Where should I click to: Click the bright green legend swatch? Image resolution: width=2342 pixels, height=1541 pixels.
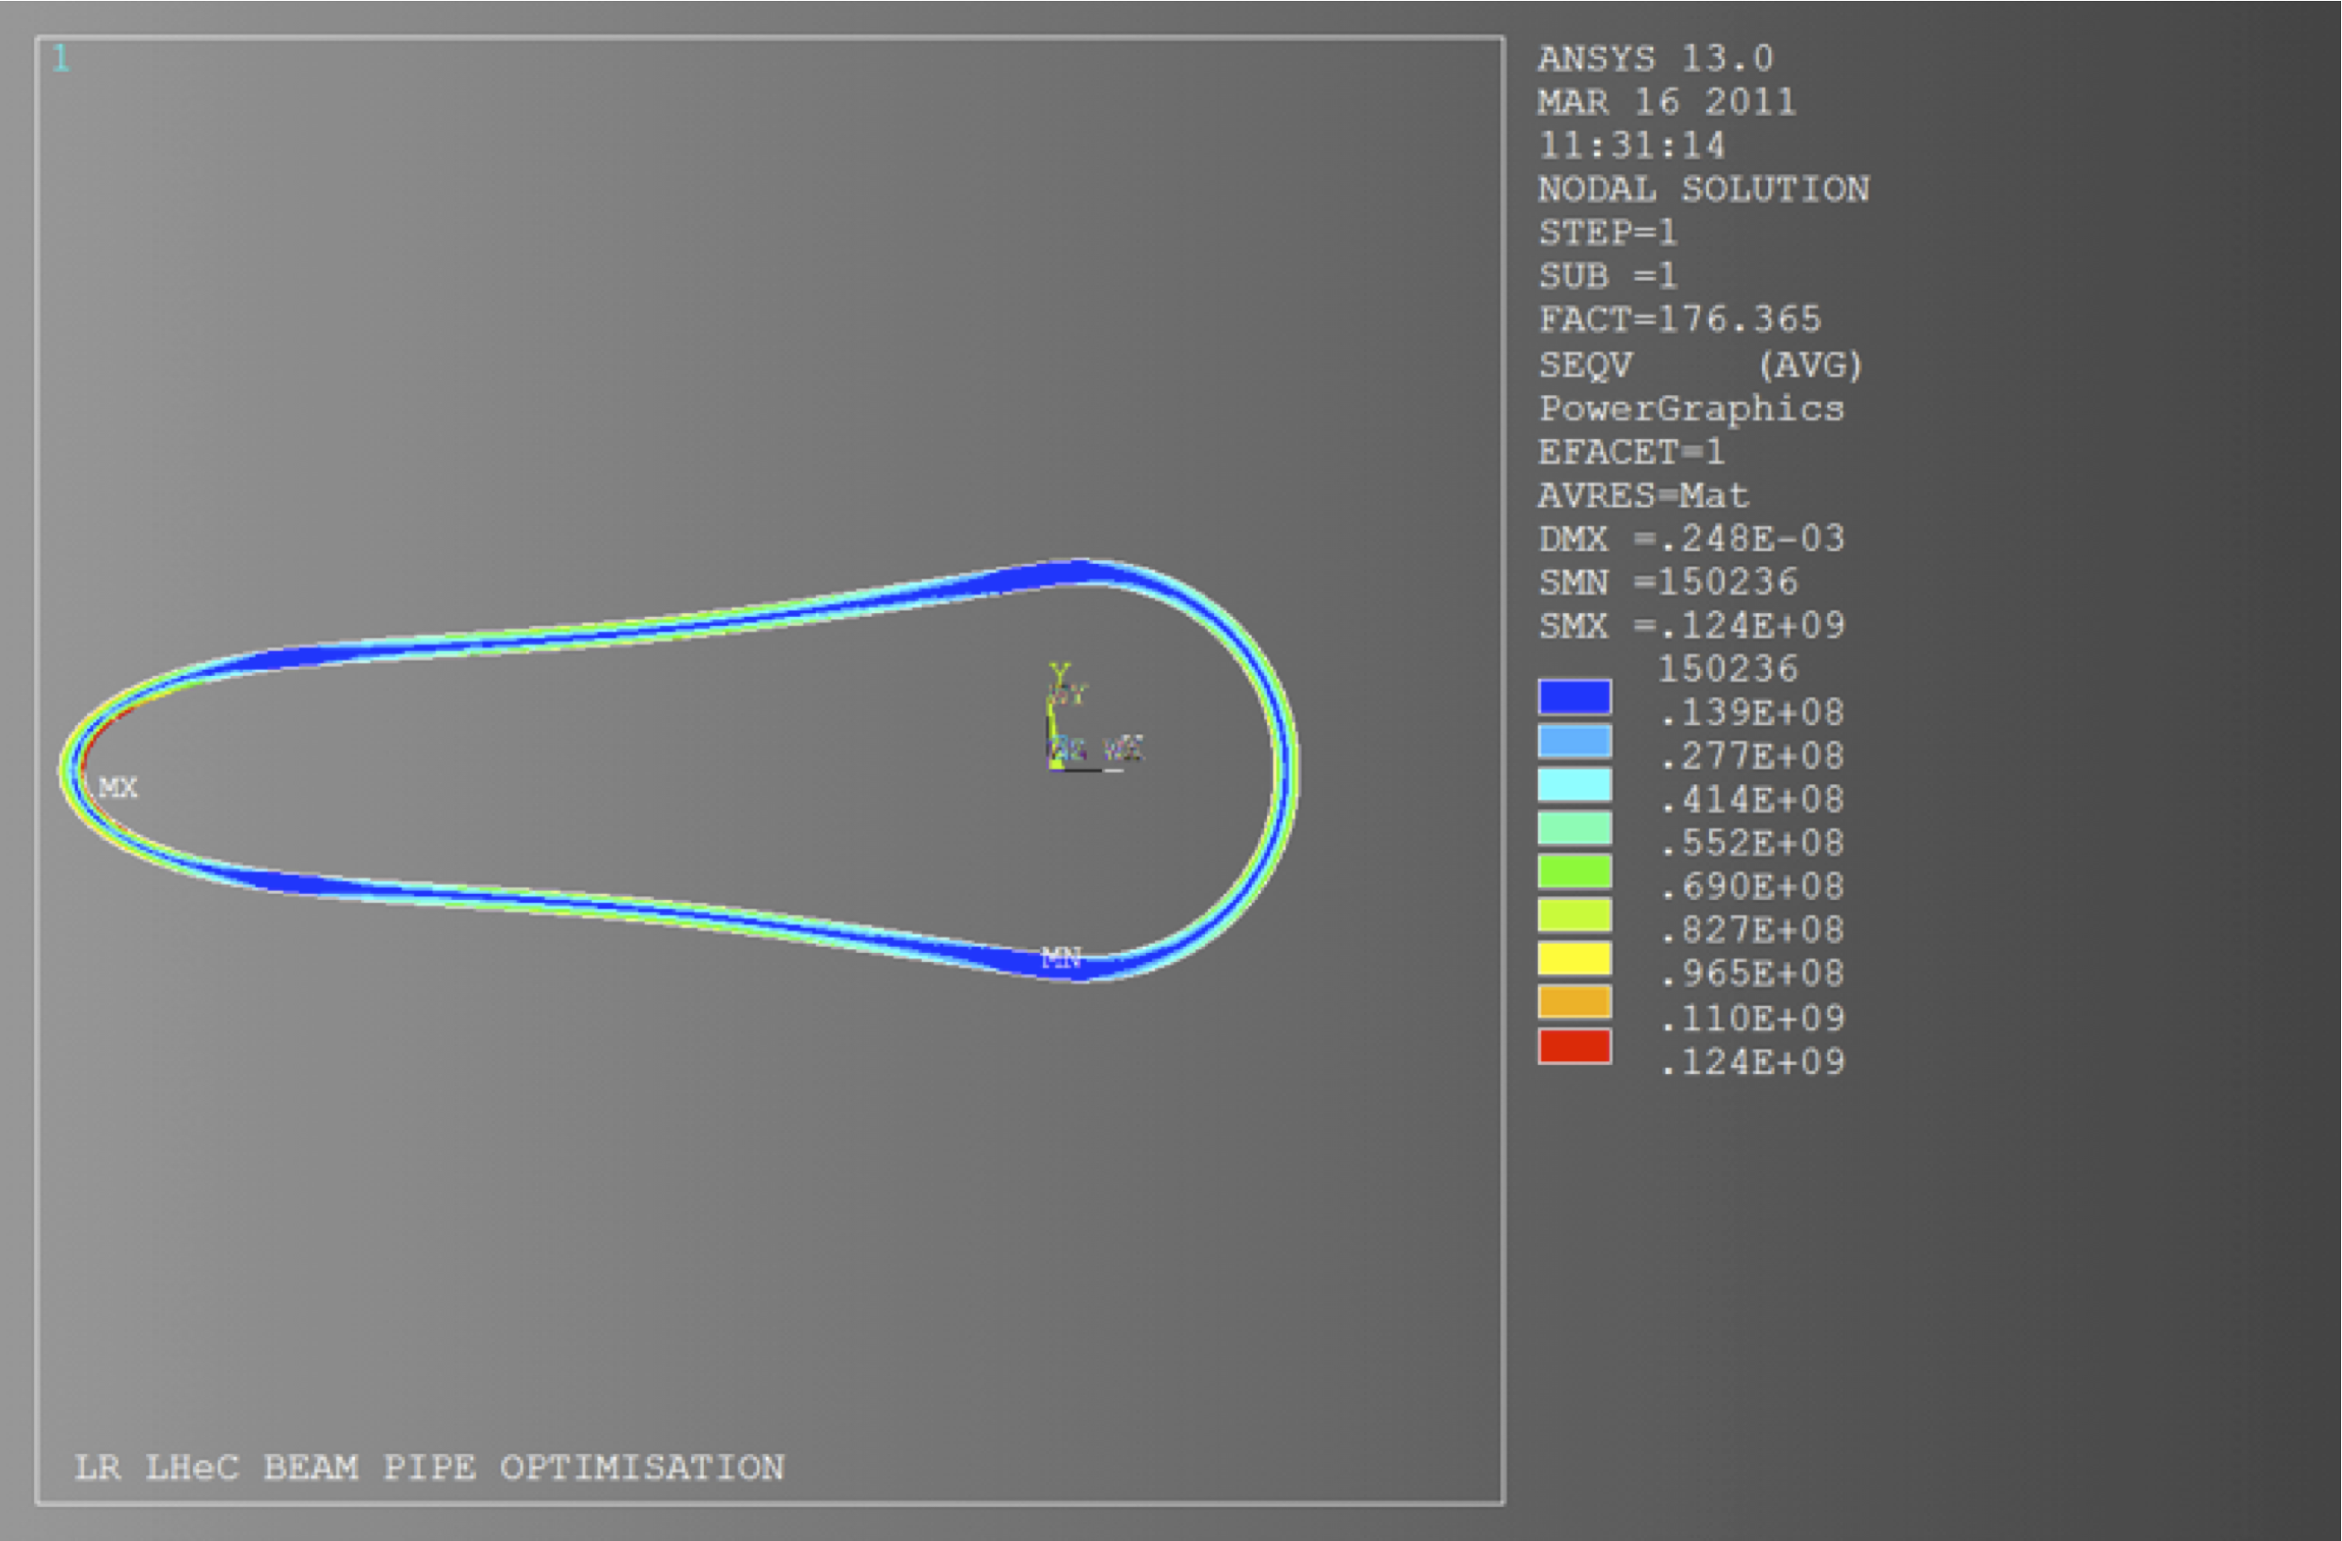click(1574, 870)
